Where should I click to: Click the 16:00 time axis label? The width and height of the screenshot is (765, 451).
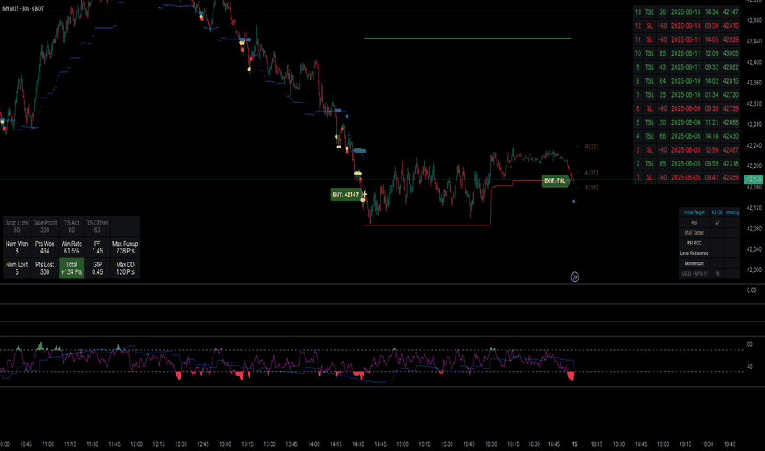click(x=491, y=444)
